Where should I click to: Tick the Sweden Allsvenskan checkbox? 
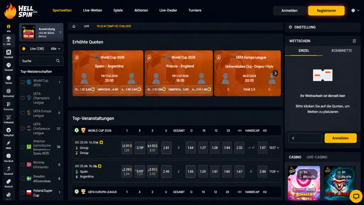pos(22,179)
